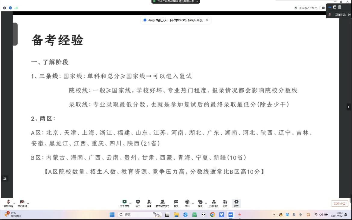
Task: Unmute the microphone in meeting toolbar
Action: coord(8,203)
